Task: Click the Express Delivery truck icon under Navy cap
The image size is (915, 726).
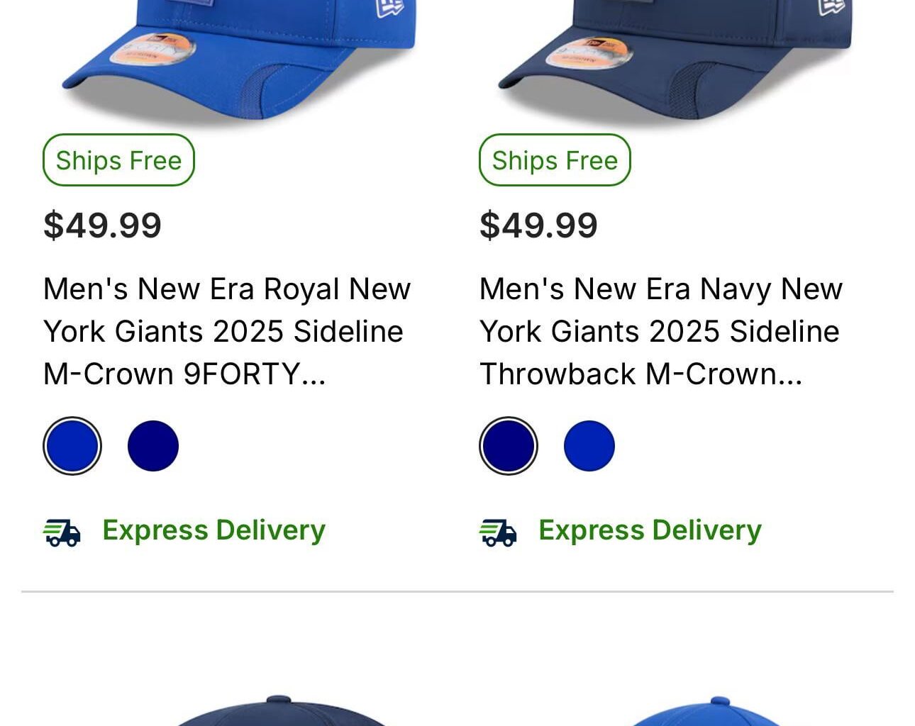Action: click(x=499, y=532)
